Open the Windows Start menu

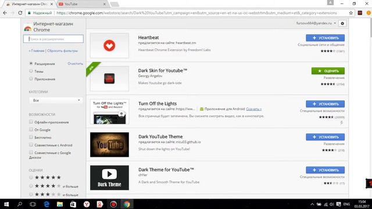tap(6, 204)
